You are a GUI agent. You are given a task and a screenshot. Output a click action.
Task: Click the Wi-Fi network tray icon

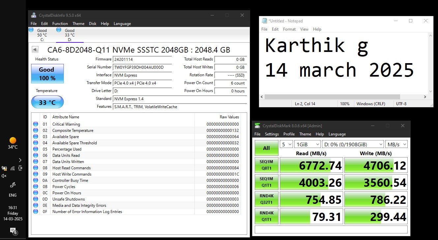tap(13, 168)
